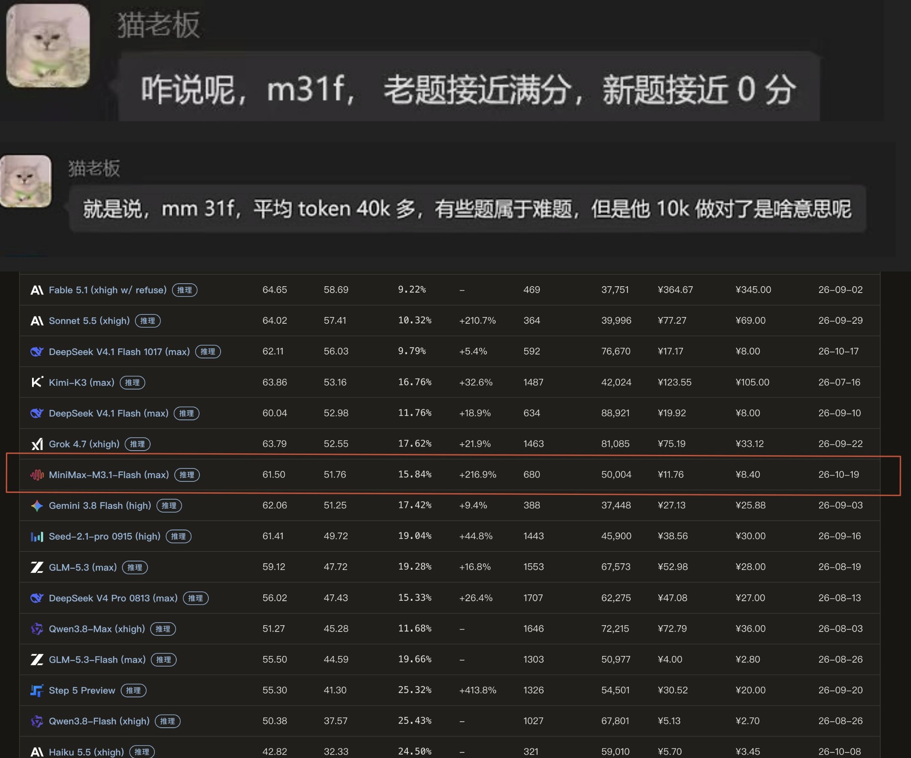911x758 pixels.
Task: Open the Kimi-K3 (max) model link
Action: pyautogui.click(x=81, y=382)
